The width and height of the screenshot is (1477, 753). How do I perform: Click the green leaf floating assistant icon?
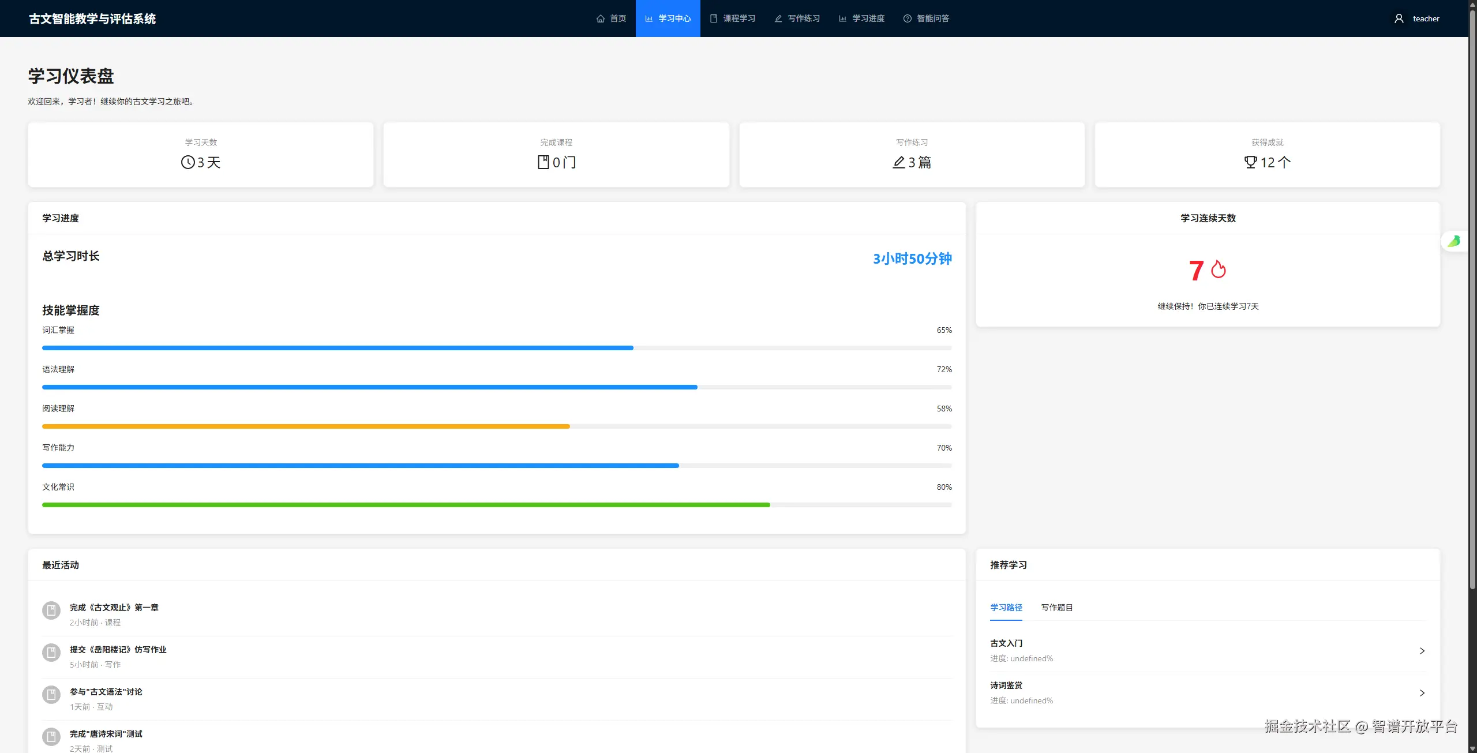point(1454,241)
